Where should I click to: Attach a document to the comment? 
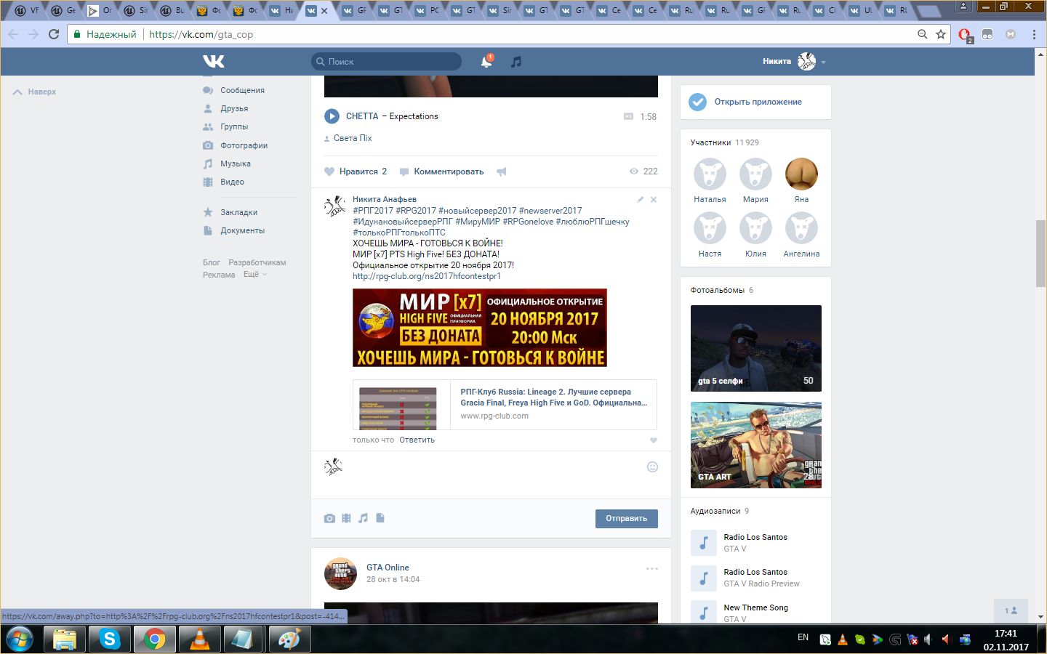[x=380, y=518]
